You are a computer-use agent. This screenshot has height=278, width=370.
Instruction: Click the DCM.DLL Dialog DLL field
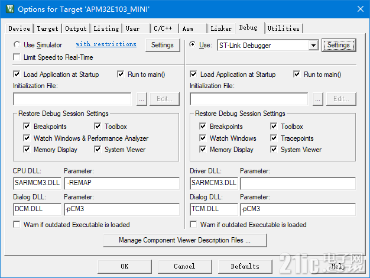pos(37,209)
